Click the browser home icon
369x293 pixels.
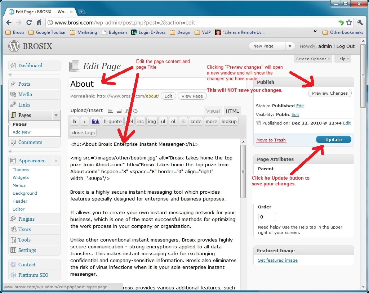(39, 22)
